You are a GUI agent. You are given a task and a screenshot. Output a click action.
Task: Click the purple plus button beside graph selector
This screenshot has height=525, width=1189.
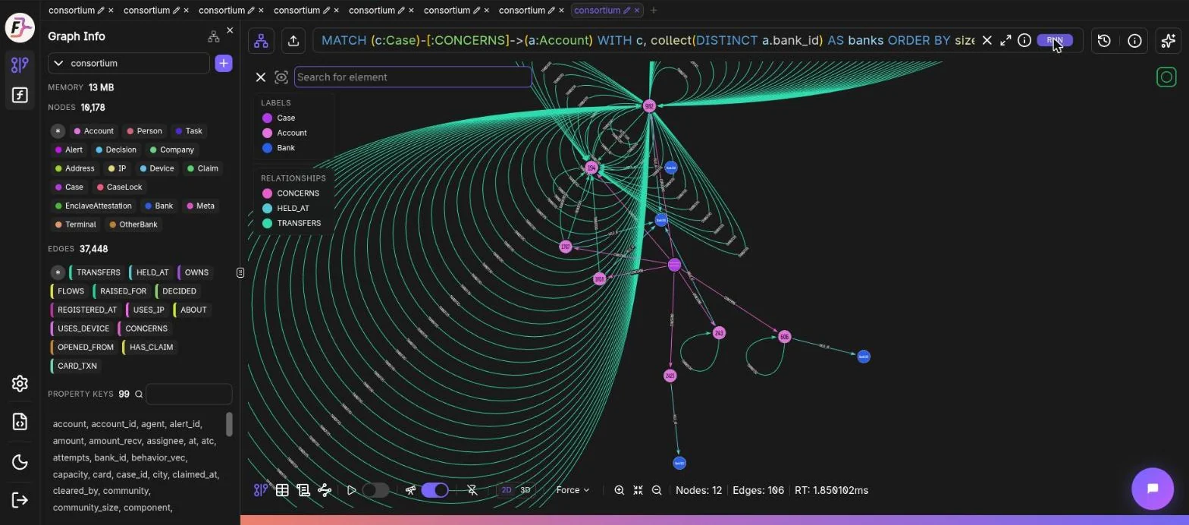click(224, 63)
